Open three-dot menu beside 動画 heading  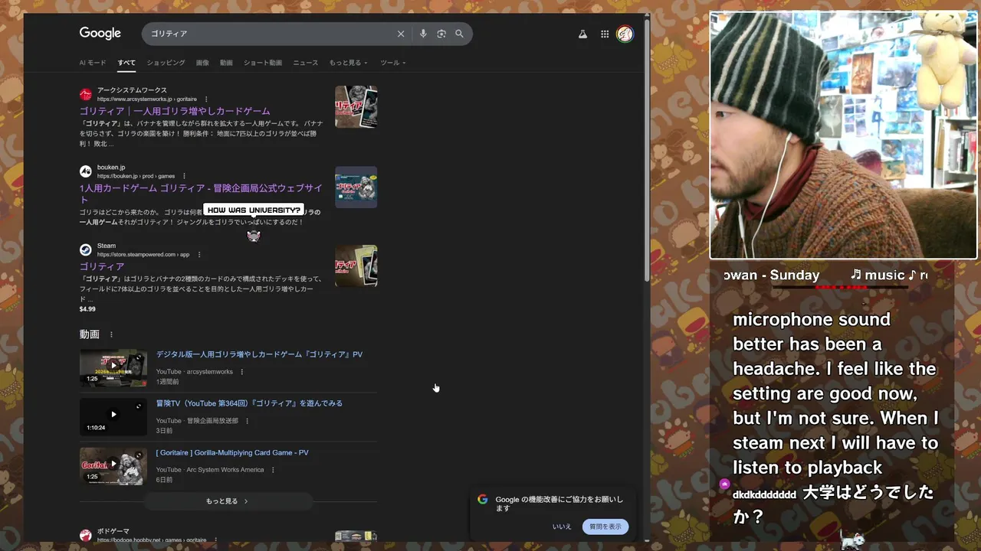pyautogui.click(x=111, y=334)
